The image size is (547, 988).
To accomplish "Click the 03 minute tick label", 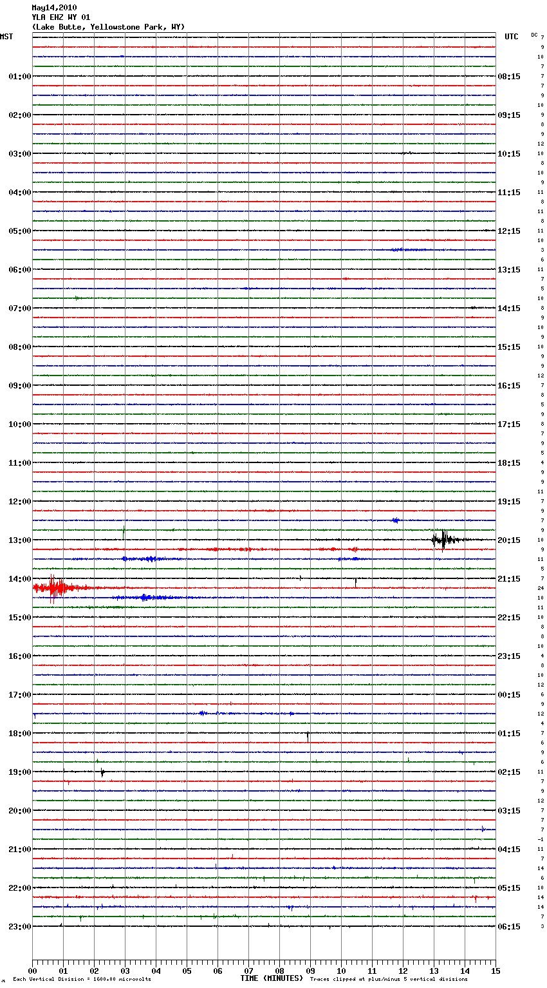I will pyautogui.click(x=125, y=971).
